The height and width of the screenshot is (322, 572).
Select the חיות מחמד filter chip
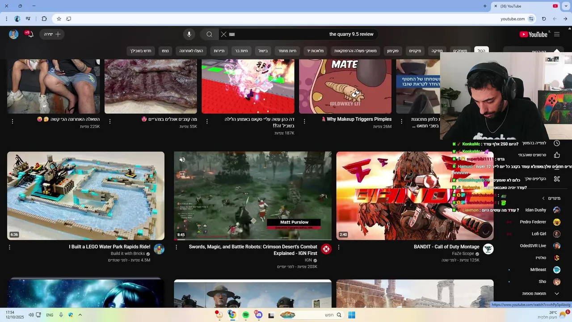coord(287,51)
